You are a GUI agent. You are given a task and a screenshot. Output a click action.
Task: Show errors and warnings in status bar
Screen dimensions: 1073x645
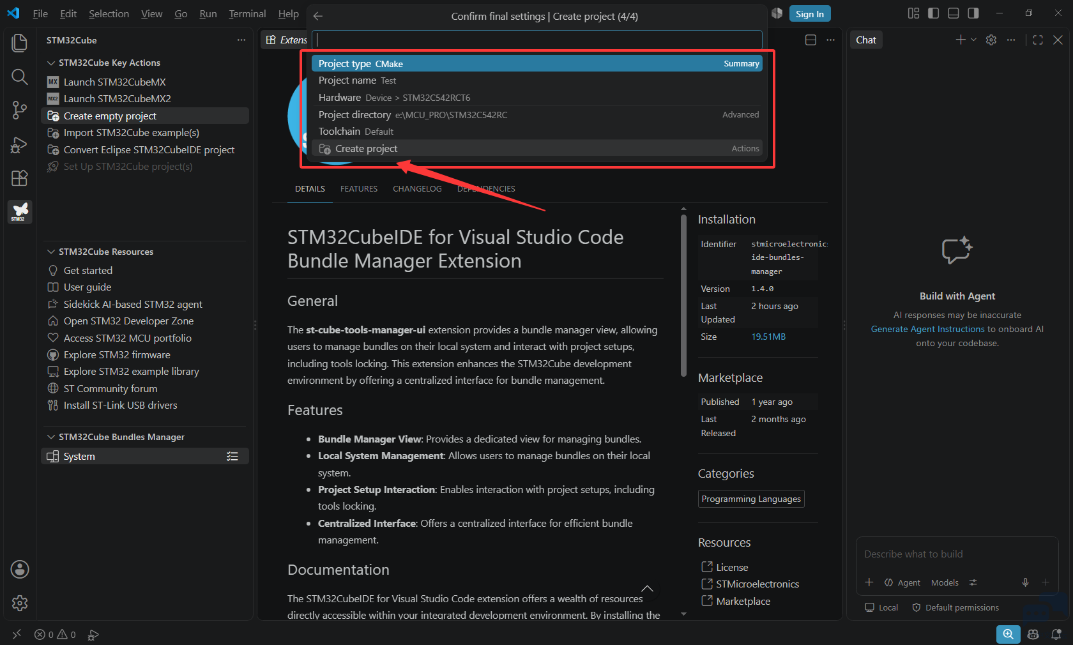(55, 635)
